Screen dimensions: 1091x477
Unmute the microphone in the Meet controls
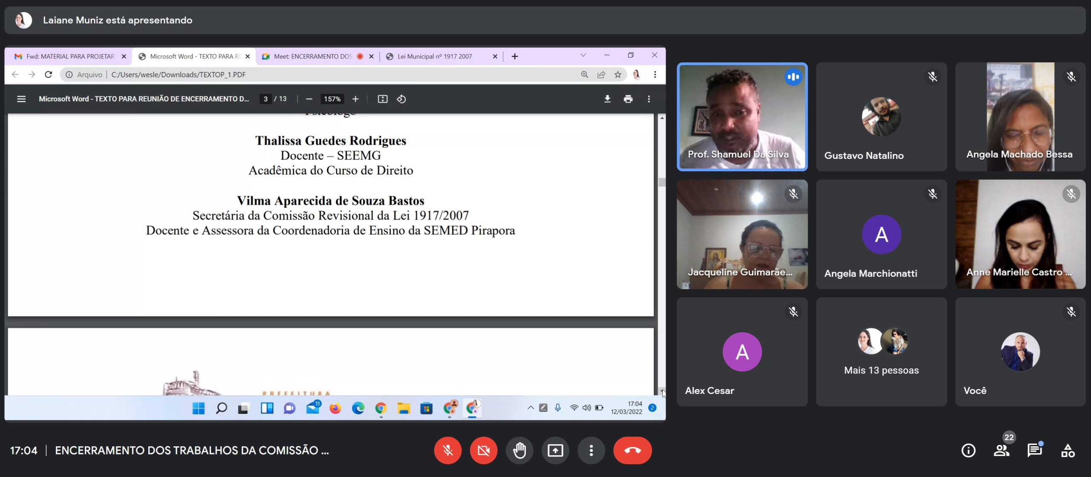pos(447,450)
